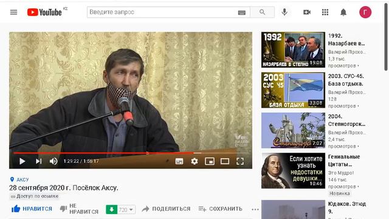Click the title 2003. СУС-45. База отдыха.

pyautogui.click(x=346, y=80)
